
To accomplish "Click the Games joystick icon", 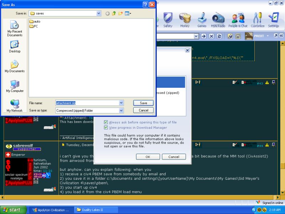I will (202, 20).
